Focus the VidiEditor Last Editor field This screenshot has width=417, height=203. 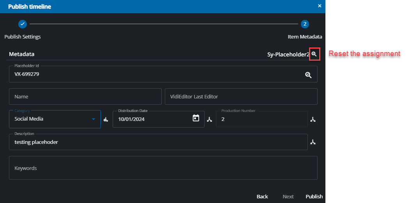(241, 96)
